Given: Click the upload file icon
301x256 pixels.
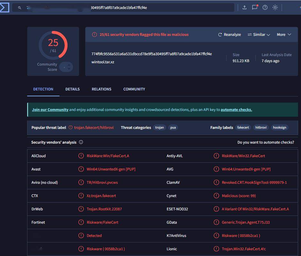Looking at the screenshot, I should coord(244,7).
